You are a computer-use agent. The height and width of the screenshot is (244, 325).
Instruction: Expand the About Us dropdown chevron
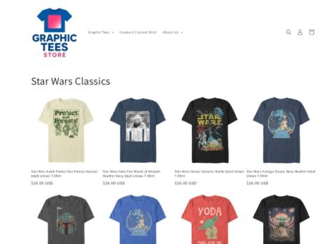(182, 33)
